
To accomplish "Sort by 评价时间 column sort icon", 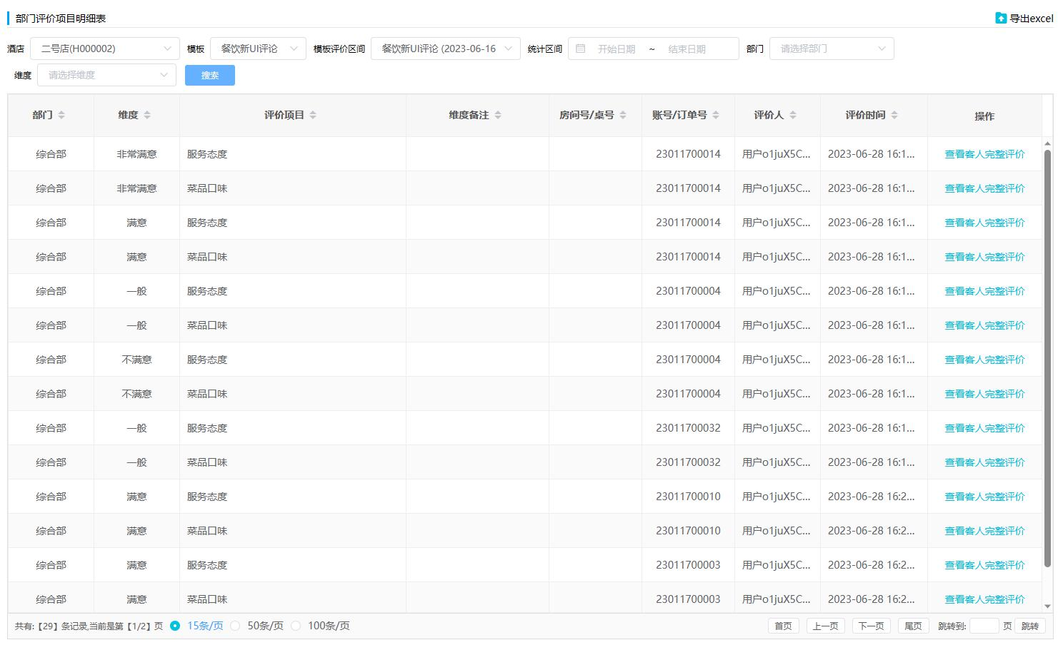I will 894,115.
